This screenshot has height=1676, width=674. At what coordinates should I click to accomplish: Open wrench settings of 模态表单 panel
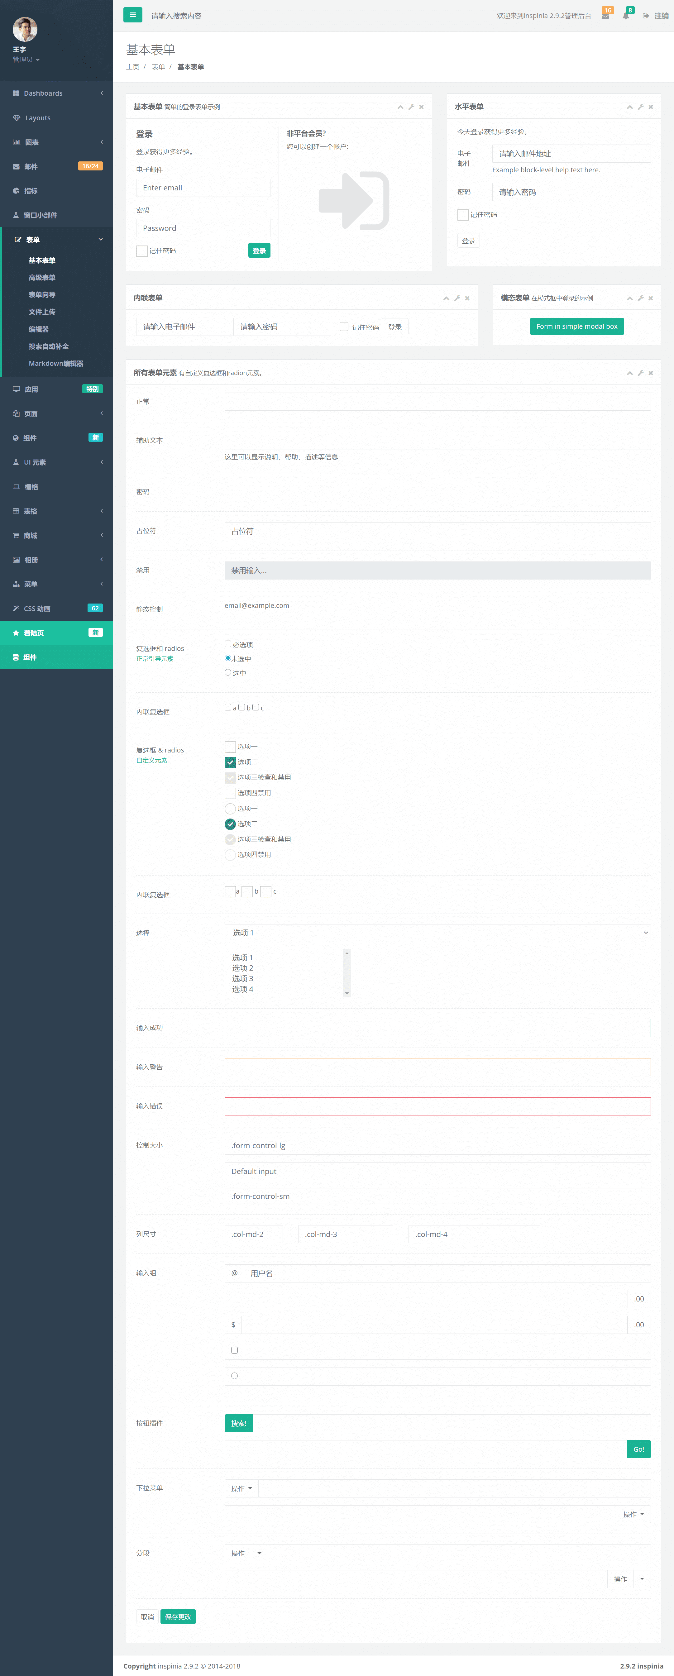641,298
